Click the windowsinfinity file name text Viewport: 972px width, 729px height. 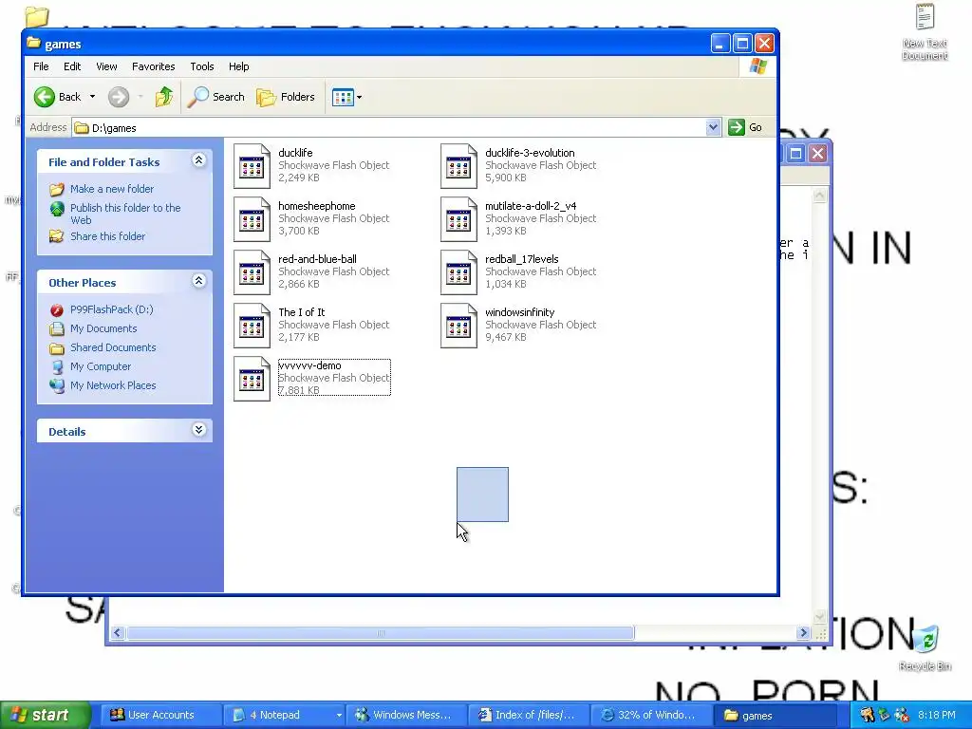point(519,312)
